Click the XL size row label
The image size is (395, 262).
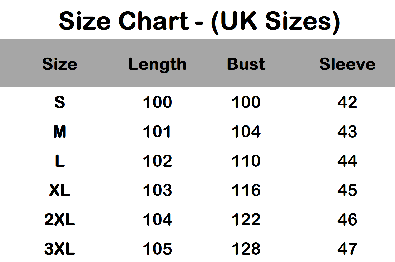[60, 190]
